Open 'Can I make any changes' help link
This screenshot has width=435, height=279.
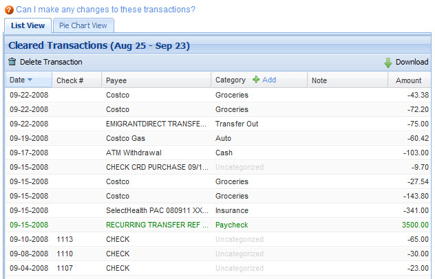click(105, 10)
